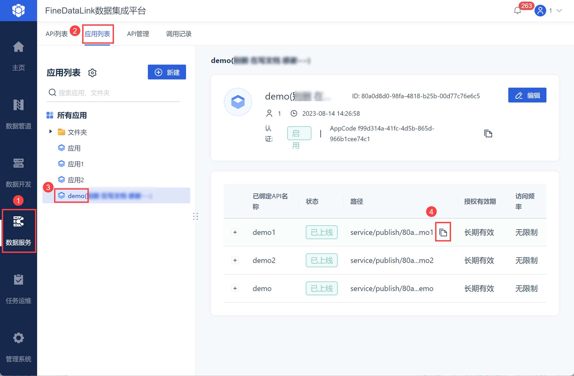This screenshot has width=574, height=376.
Task: Switch to the API管理 tab
Action: click(x=138, y=34)
